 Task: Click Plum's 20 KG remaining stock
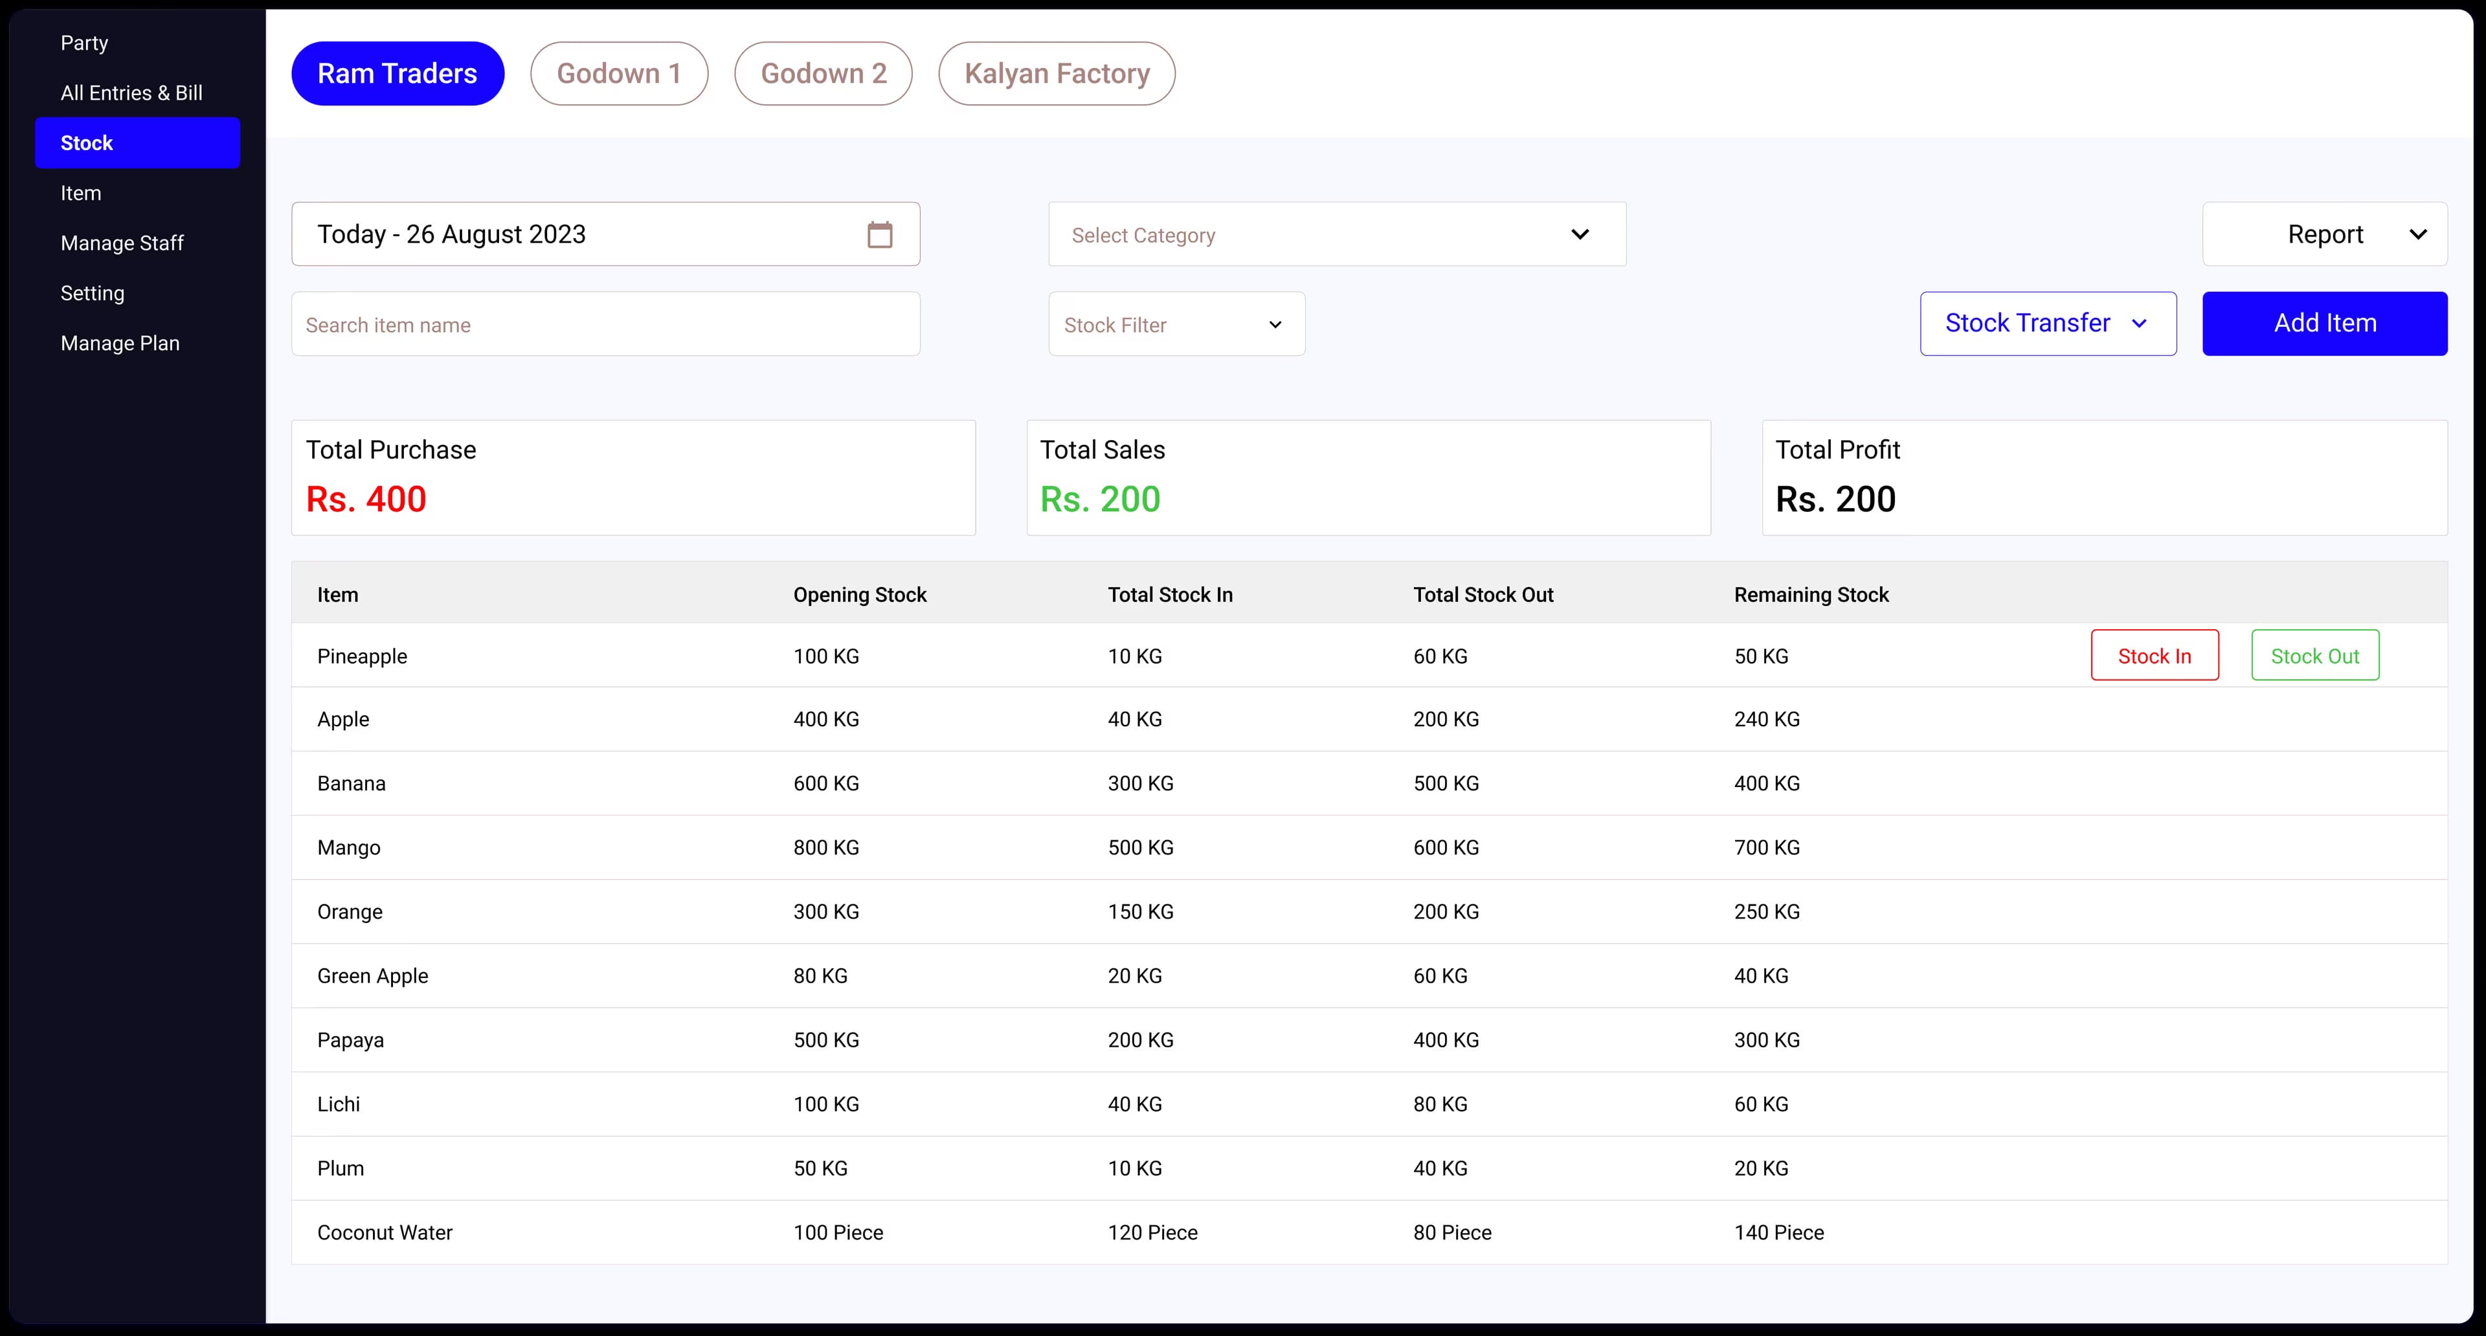click(x=1761, y=1168)
